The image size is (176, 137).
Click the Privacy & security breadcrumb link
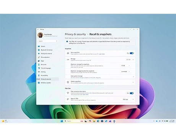click(x=75, y=34)
